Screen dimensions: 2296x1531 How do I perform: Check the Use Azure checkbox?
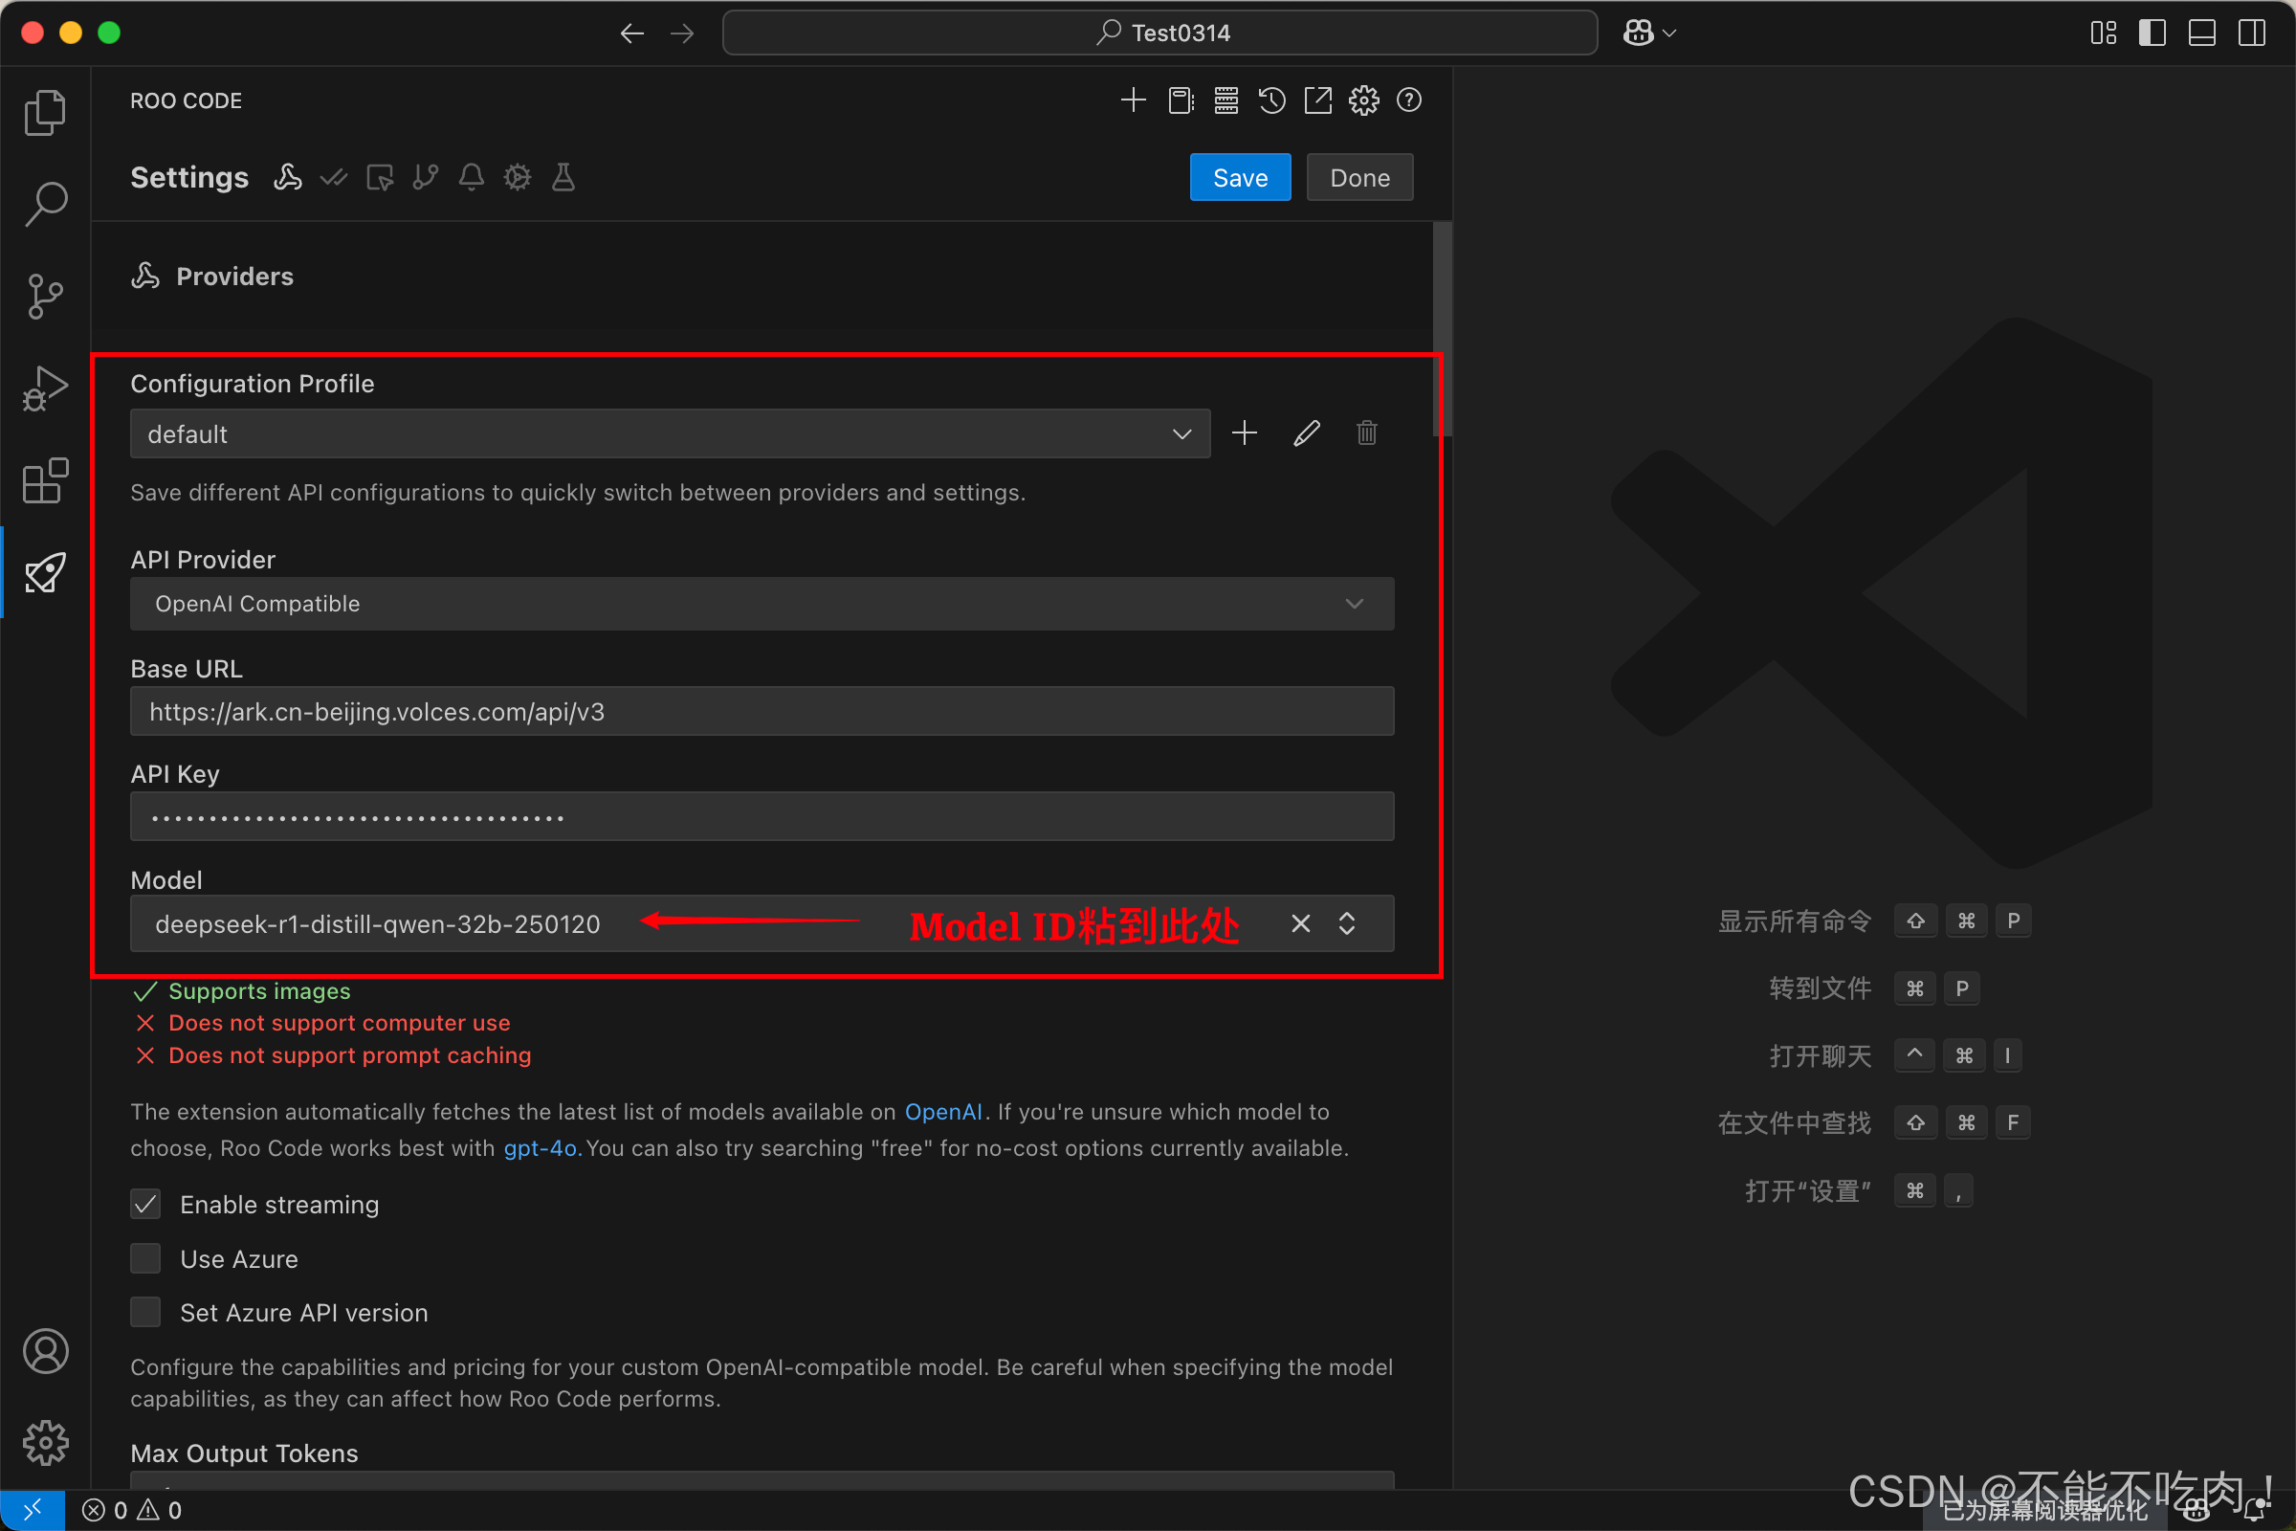[x=145, y=1258]
